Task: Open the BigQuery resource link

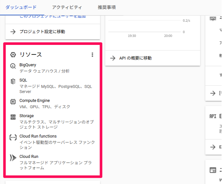Action: (x=28, y=65)
